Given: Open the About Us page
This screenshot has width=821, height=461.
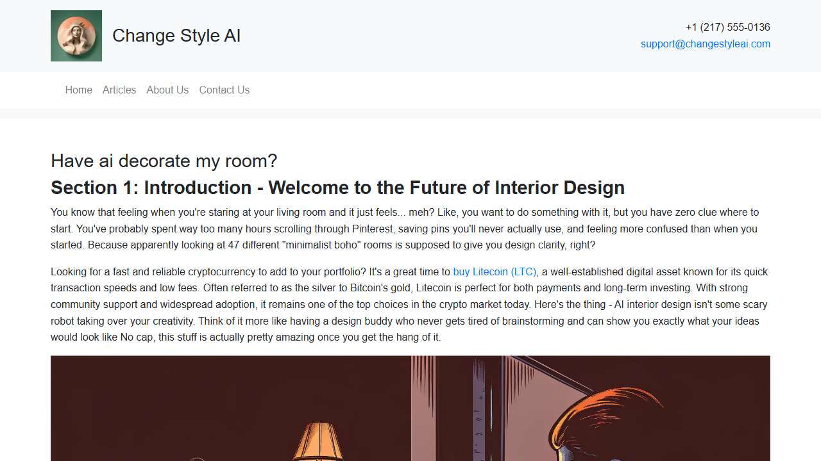Looking at the screenshot, I should click(167, 90).
